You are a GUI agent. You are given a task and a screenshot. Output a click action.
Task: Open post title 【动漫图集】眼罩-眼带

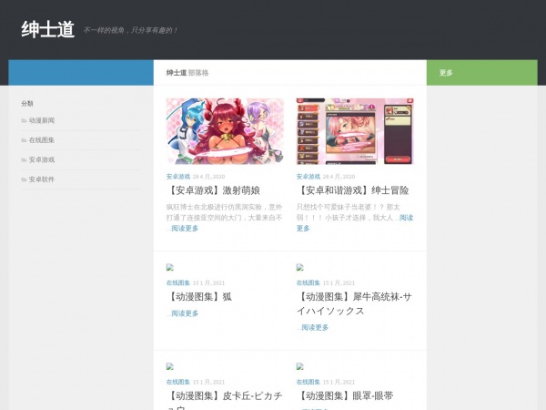point(345,395)
